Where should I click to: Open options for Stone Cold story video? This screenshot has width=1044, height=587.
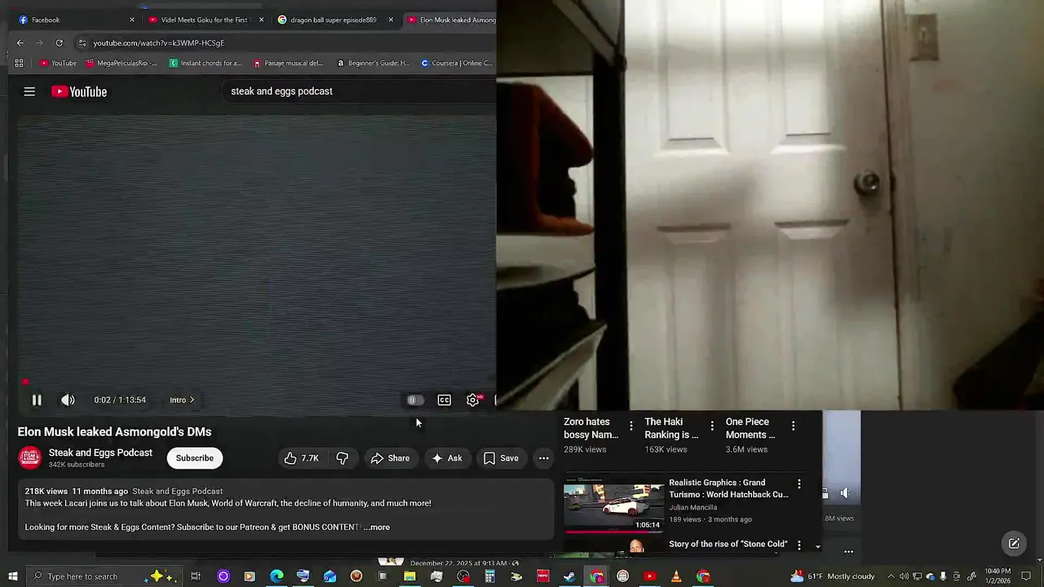pos(798,545)
